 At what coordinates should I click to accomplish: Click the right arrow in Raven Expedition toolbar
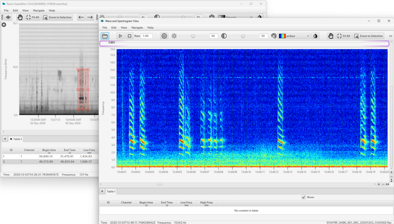(90, 17)
